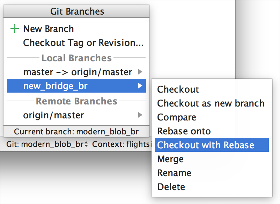This screenshot has height=204, width=280.
Task: Select the origin/master remote branch entry
Action: pos(76,115)
